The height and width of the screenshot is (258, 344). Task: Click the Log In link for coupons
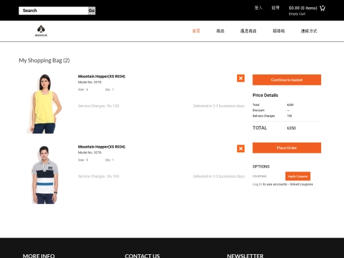click(x=257, y=184)
